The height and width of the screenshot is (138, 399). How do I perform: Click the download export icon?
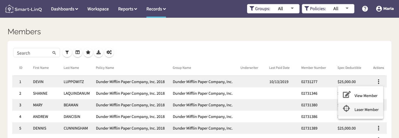click(x=99, y=53)
